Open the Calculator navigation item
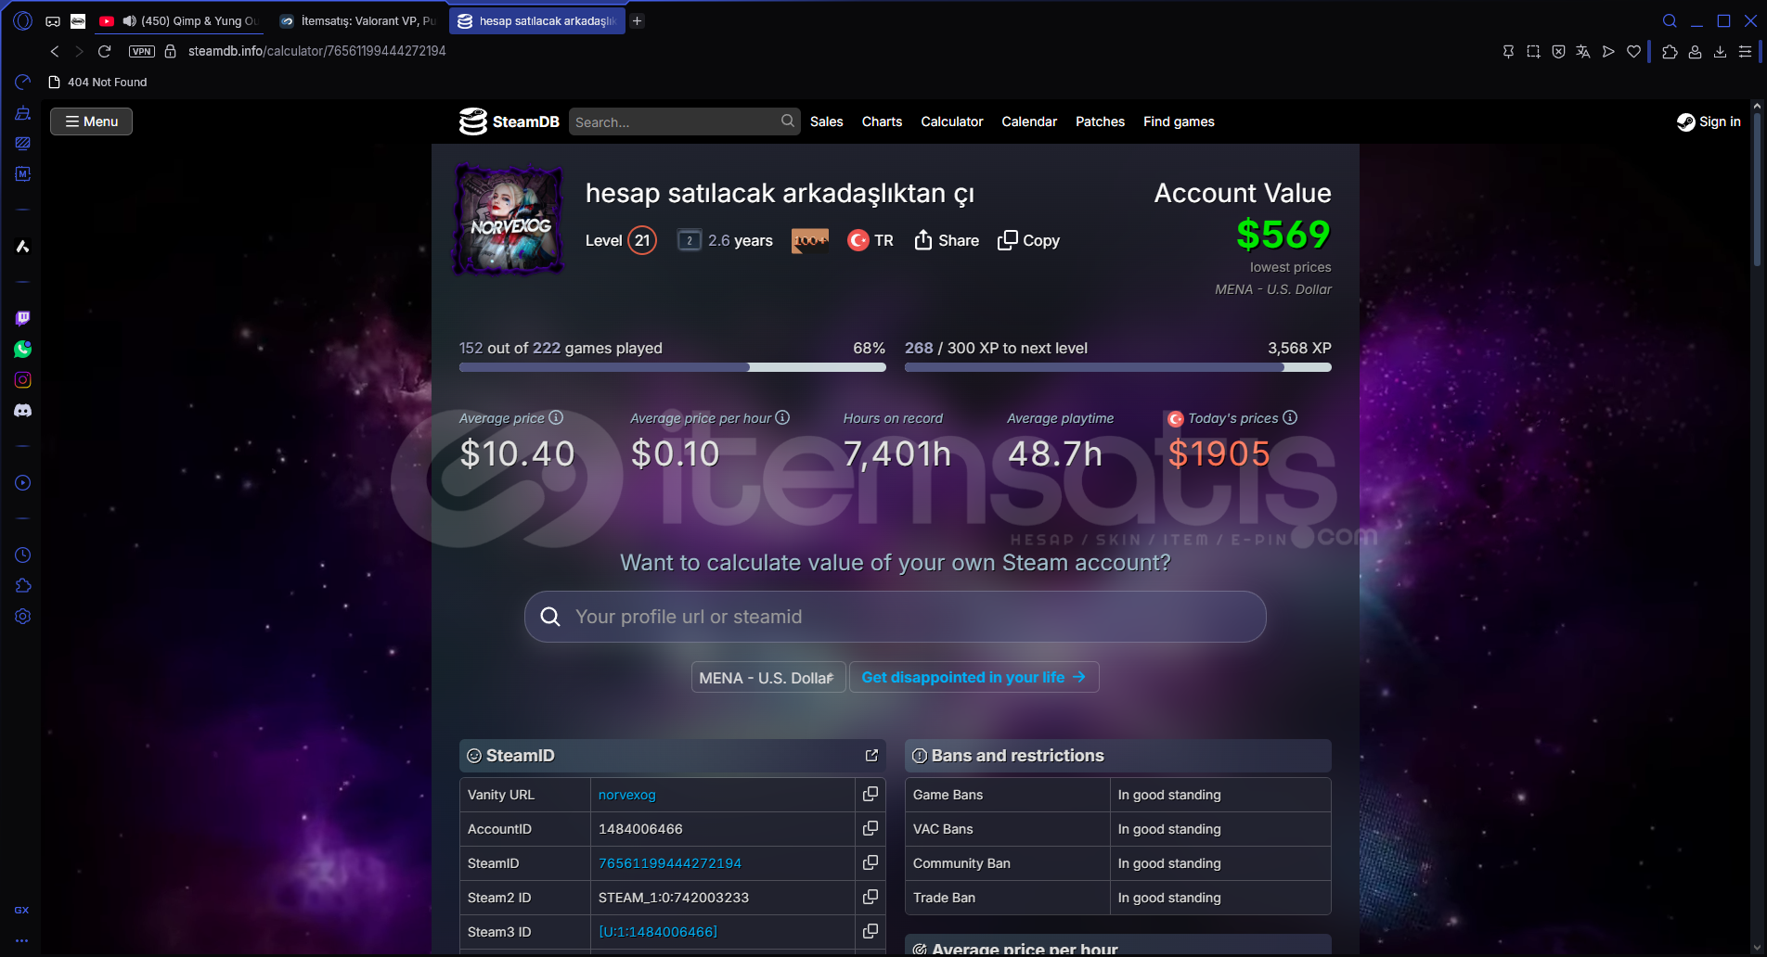 point(951,121)
